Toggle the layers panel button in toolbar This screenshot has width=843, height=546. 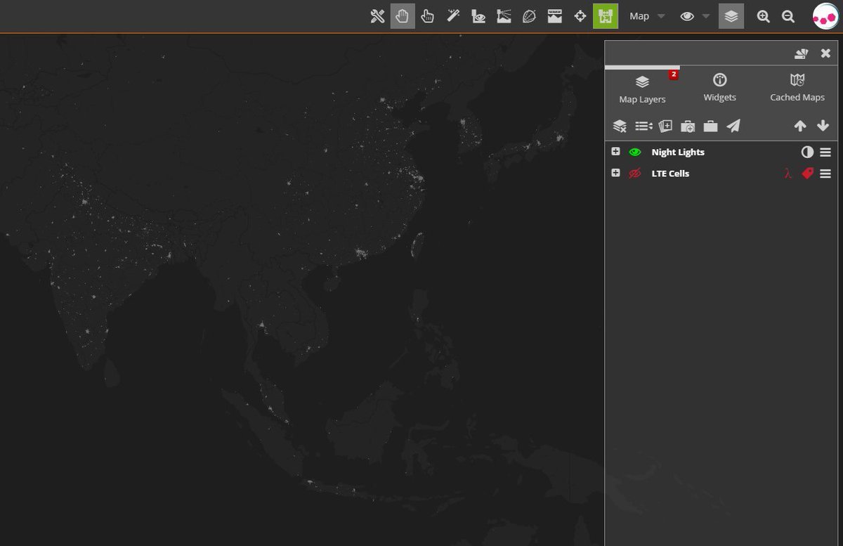731,16
